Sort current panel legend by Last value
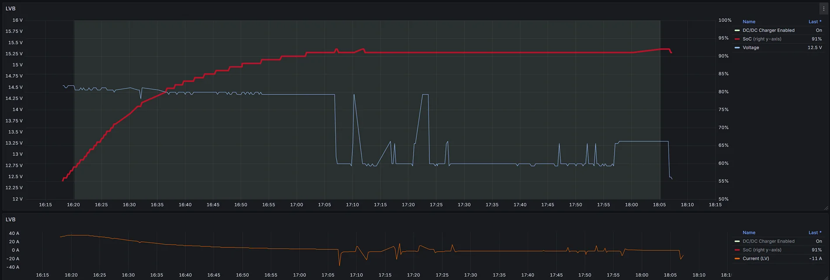The image size is (830, 280). tap(814, 233)
